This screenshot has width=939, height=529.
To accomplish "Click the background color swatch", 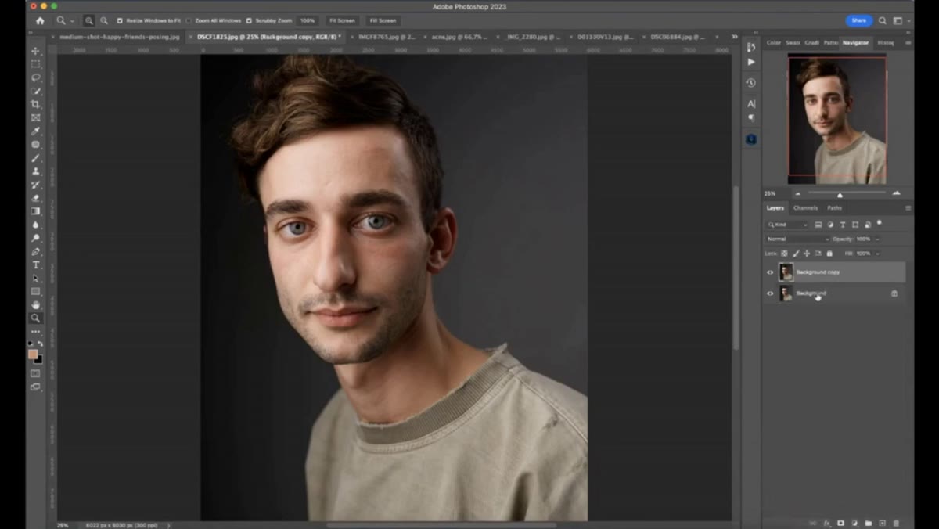I will coord(38,359).
